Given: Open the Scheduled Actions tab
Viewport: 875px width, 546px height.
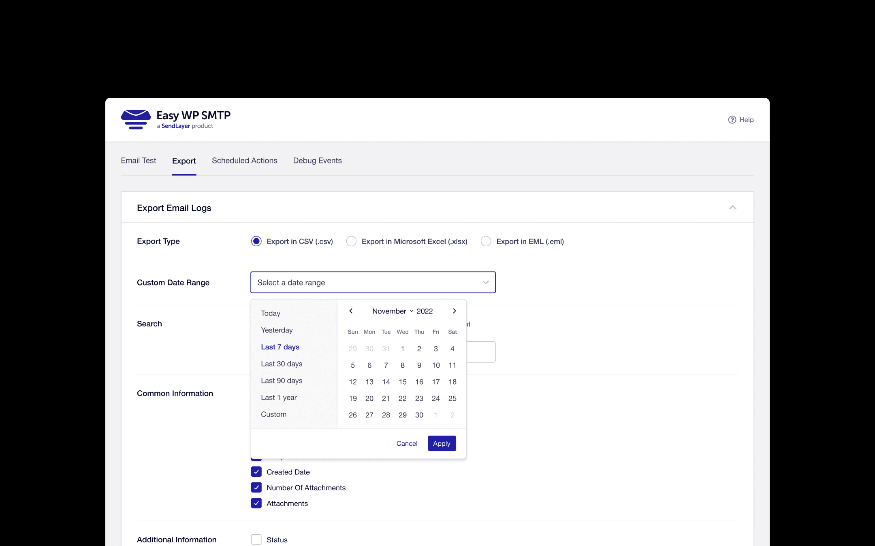Looking at the screenshot, I should coord(244,161).
